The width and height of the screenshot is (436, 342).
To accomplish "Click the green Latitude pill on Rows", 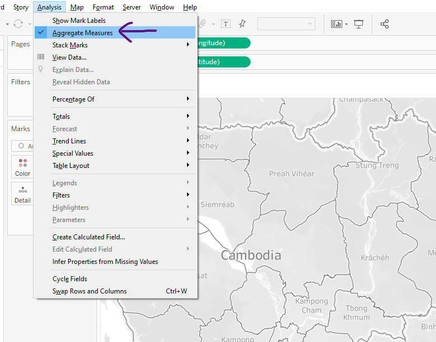I will 222,62.
